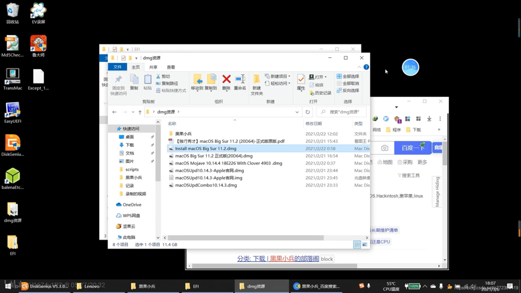The width and height of the screenshot is (521, 293).
Task: Toggle the checkbox icon in EFI window title bar
Action: (x=115, y=49)
